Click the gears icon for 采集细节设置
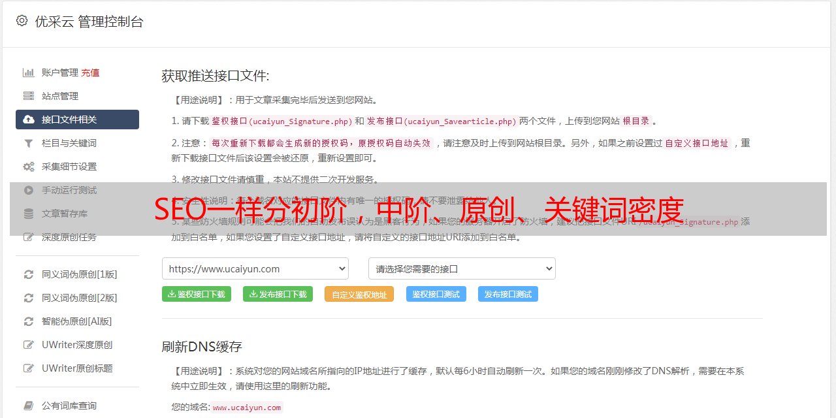The image size is (836, 418). pos(29,167)
